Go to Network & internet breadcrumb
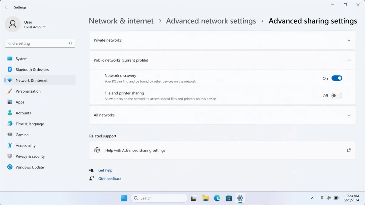 pos(121,21)
